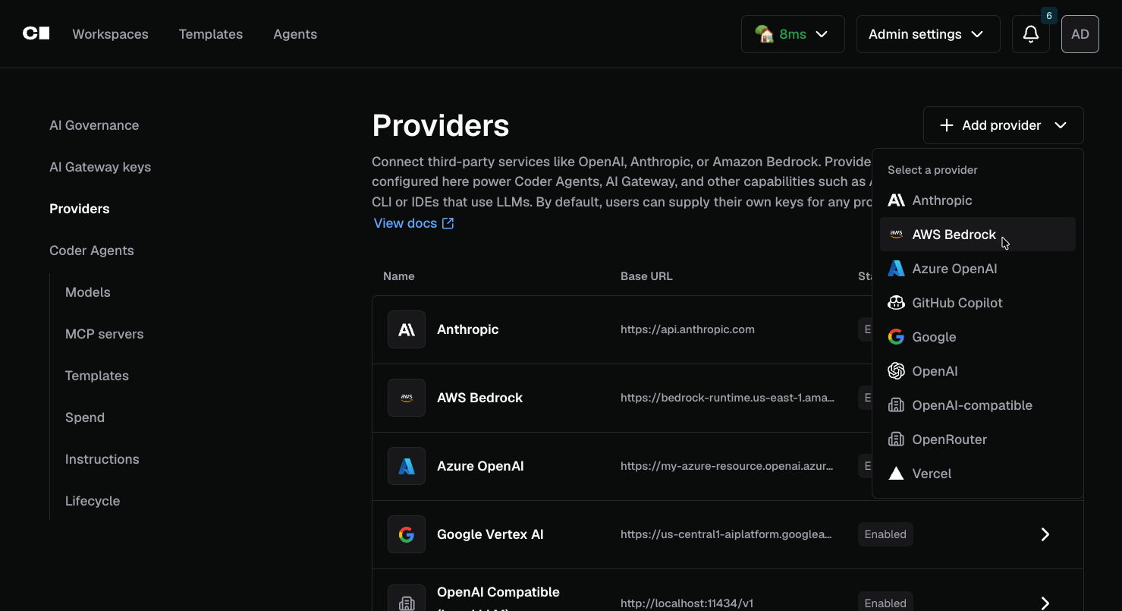Select OpenAI in the provider dropdown
Image resolution: width=1122 pixels, height=611 pixels.
[977, 371]
